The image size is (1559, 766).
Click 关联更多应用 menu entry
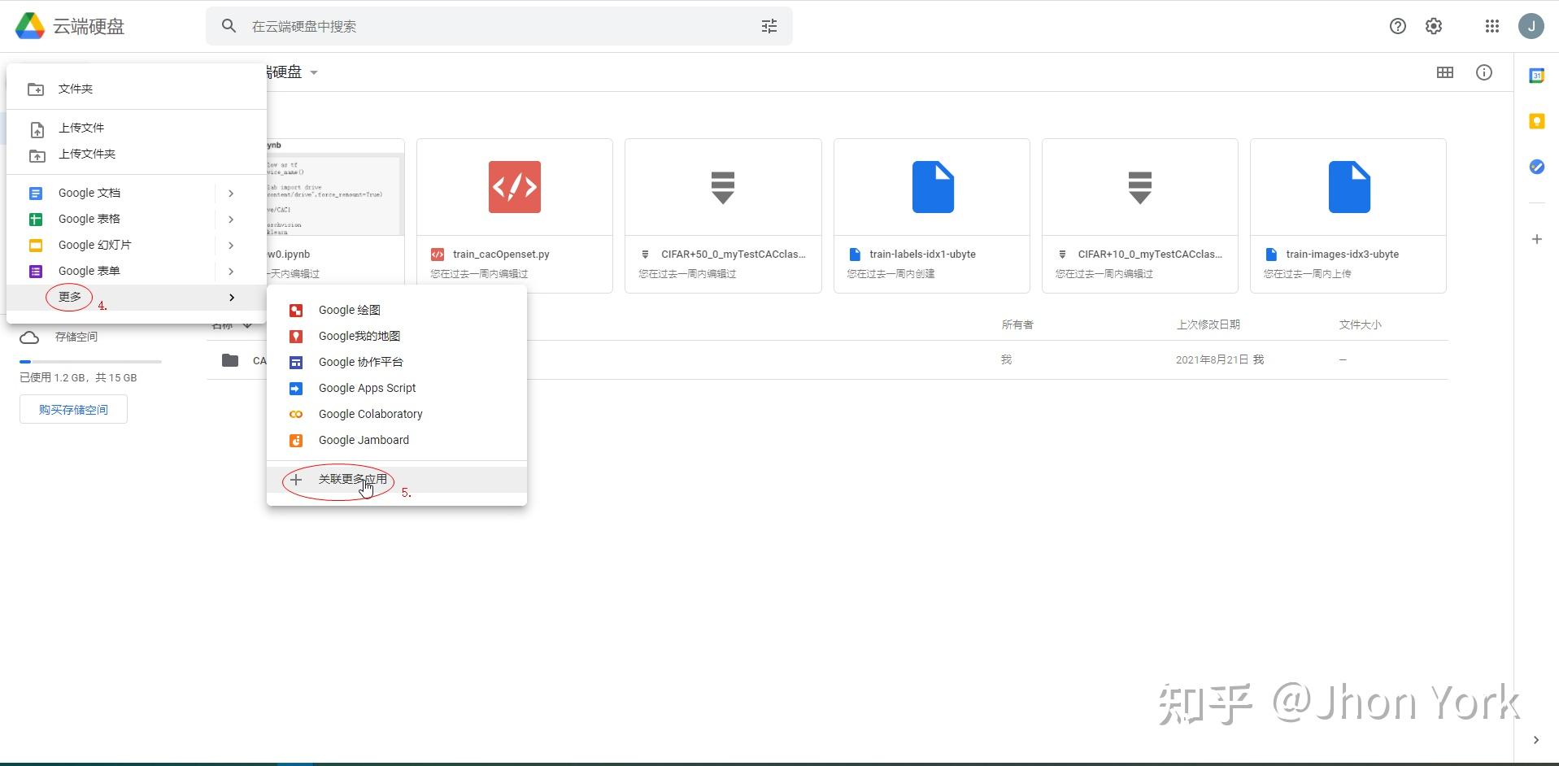(x=351, y=479)
